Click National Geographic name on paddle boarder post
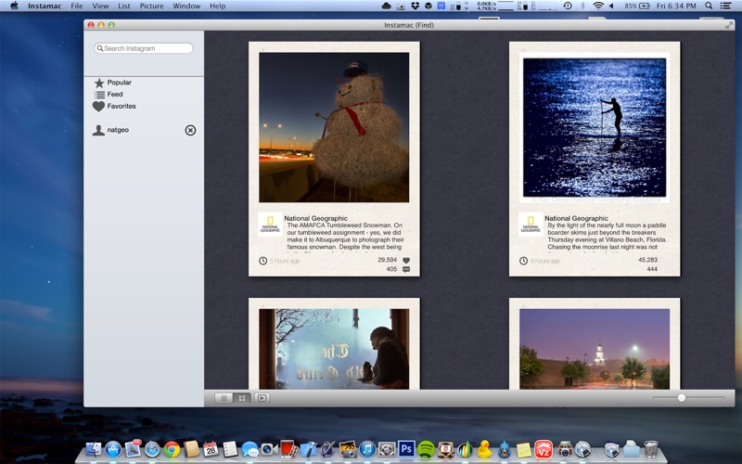 (x=576, y=218)
